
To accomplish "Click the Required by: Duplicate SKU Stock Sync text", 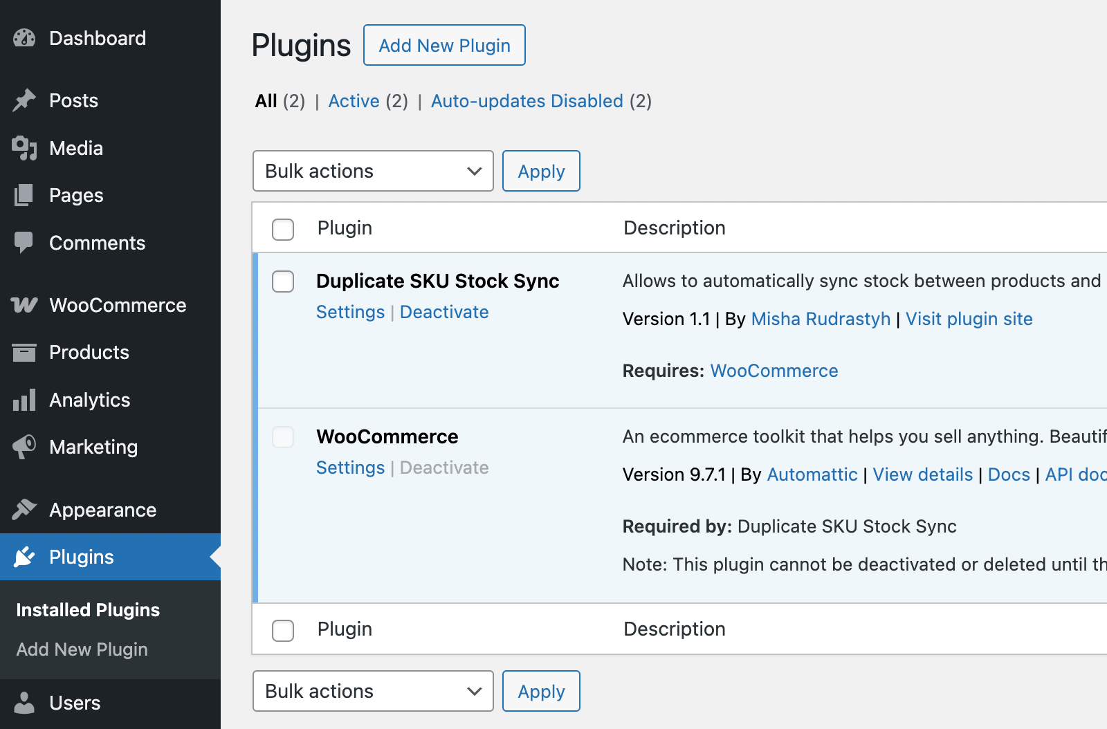I will [789, 526].
